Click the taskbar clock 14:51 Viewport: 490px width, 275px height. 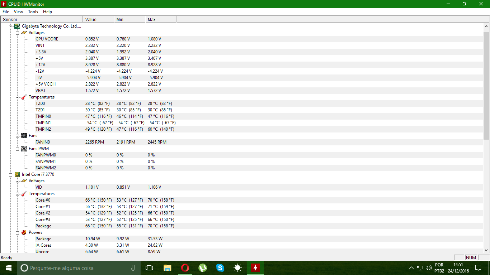(458, 268)
